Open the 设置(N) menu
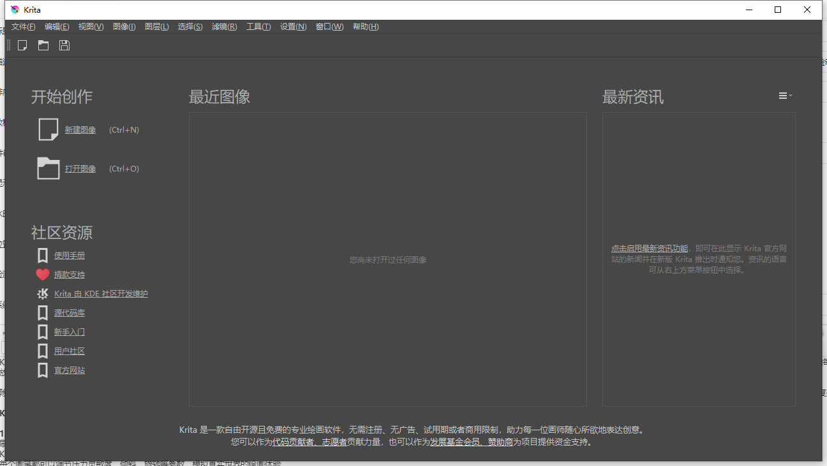Image resolution: width=827 pixels, height=466 pixels. click(294, 27)
